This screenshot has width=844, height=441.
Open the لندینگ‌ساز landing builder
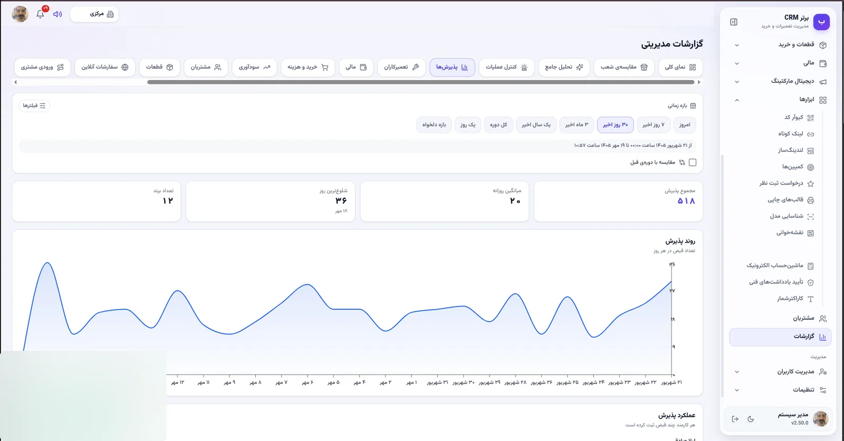[x=796, y=150]
